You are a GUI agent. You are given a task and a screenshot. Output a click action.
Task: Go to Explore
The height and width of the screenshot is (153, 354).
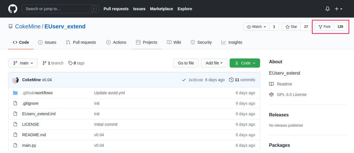coord(185,9)
